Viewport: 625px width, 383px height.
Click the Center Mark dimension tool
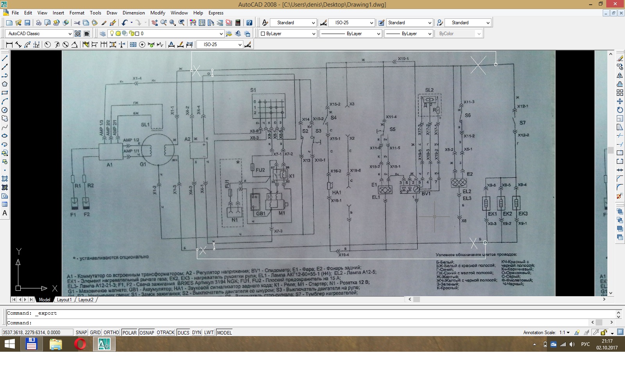click(142, 45)
